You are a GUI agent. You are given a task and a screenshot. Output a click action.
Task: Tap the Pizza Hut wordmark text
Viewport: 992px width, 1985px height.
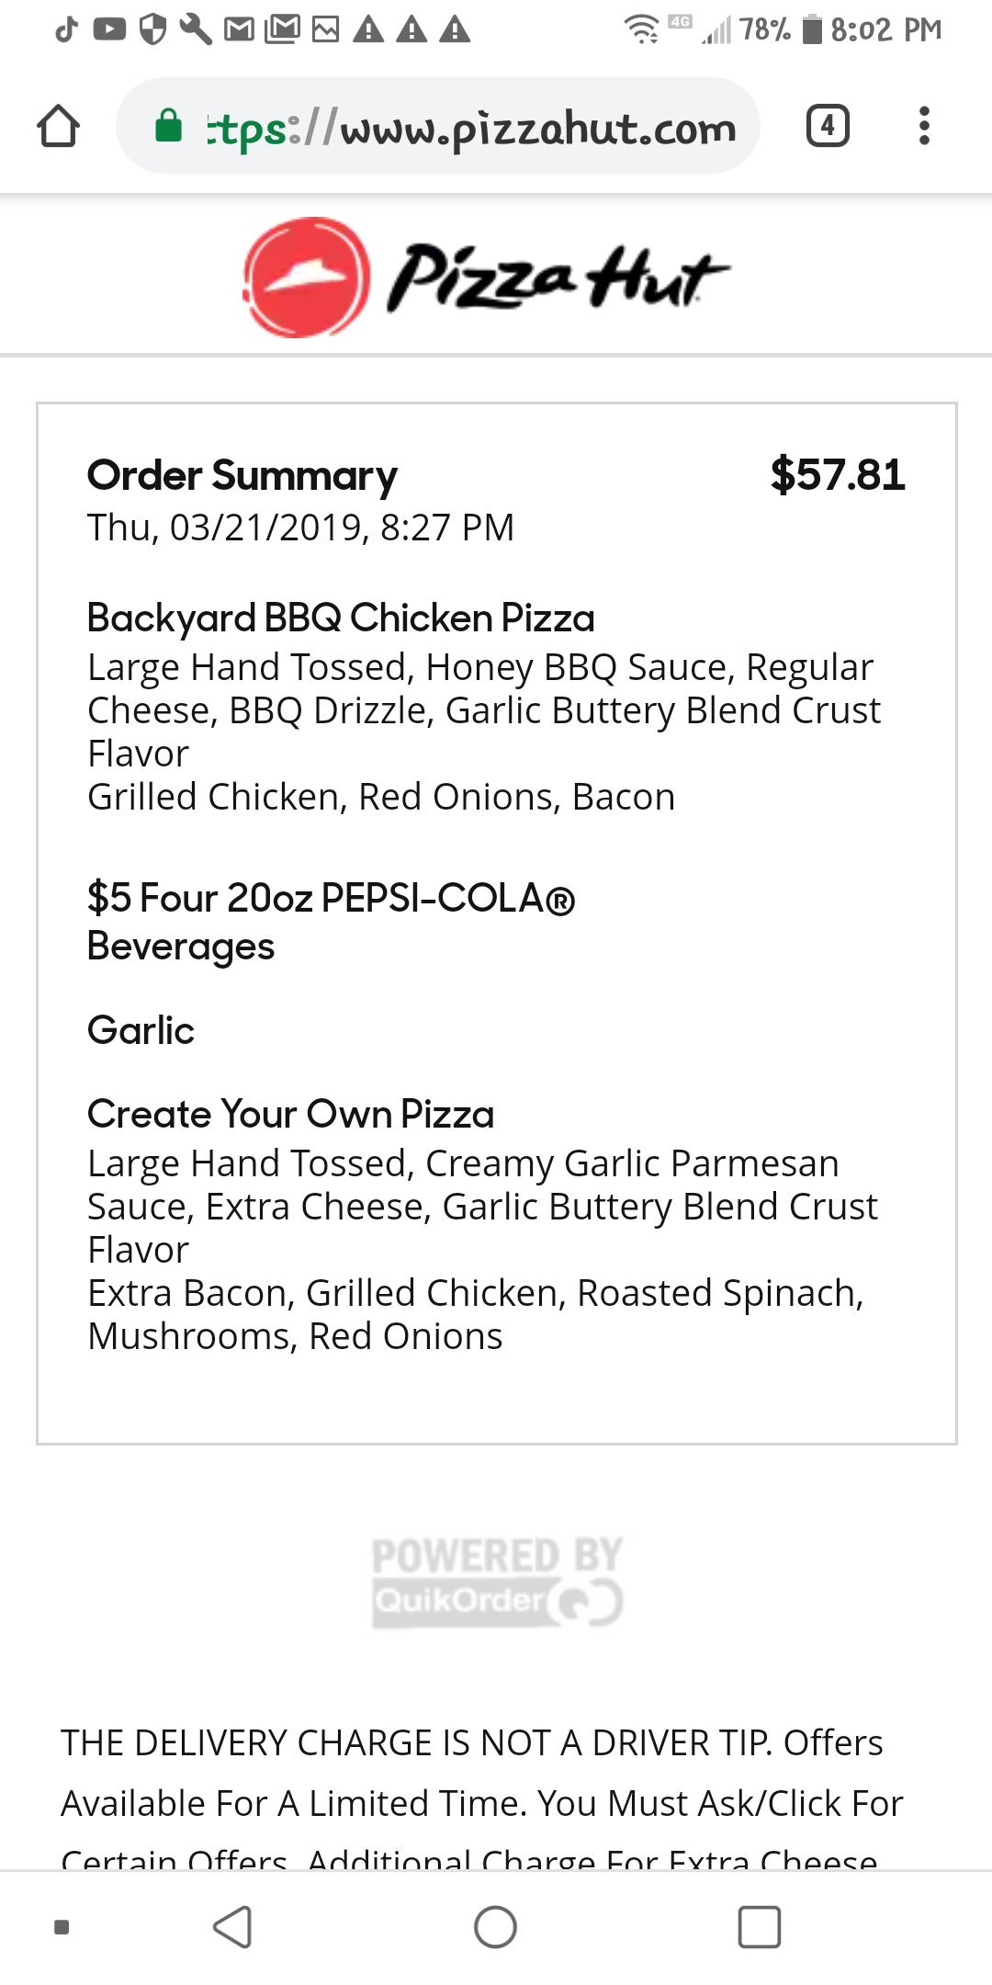557,278
